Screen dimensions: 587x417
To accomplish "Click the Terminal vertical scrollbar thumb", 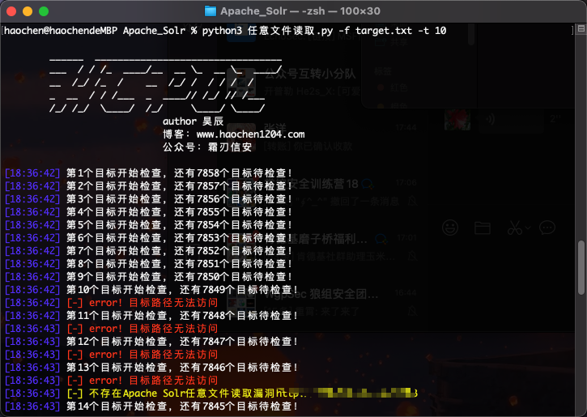I will coord(581,268).
